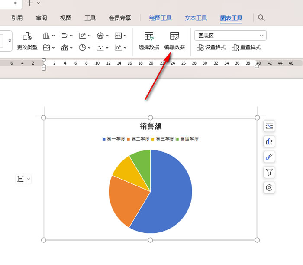This screenshot has height=265, width=303.
Task: Expand the wrapping options arrow left of chart
Action: pos(29,179)
